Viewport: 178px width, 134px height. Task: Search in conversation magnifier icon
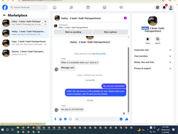(158, 39)
